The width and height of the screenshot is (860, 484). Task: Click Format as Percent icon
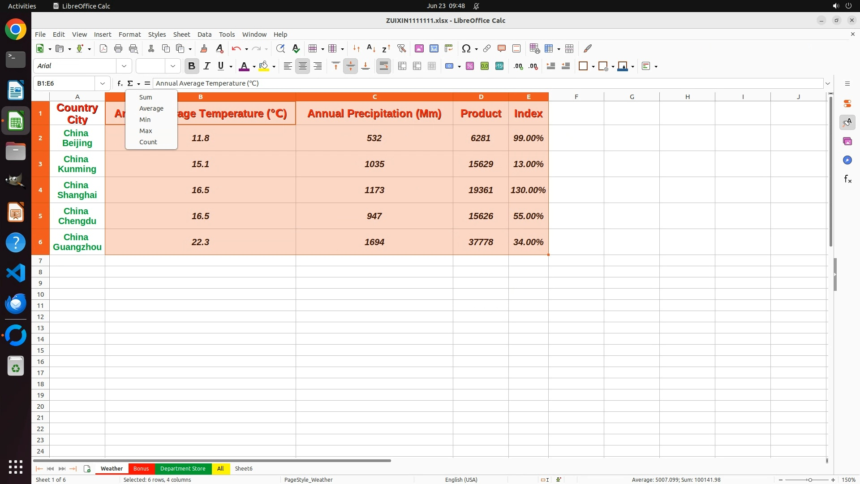470,66
